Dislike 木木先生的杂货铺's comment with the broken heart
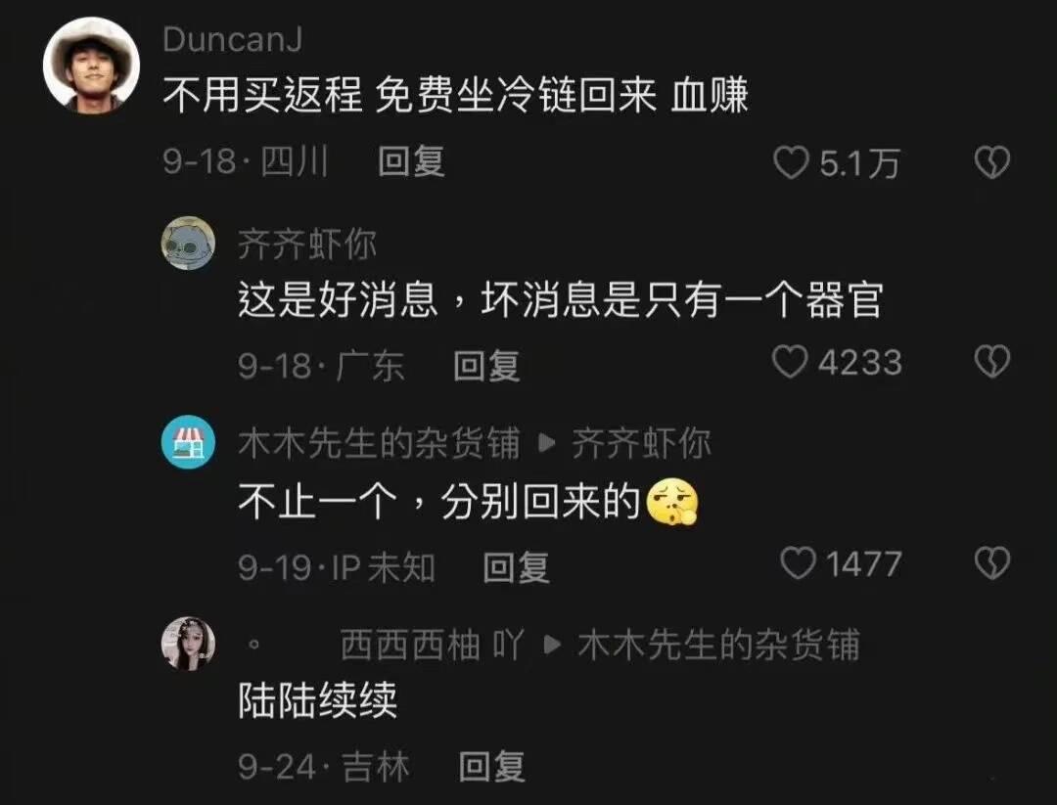This screenshot has height=805, width=1057. (x=992, y=563)
